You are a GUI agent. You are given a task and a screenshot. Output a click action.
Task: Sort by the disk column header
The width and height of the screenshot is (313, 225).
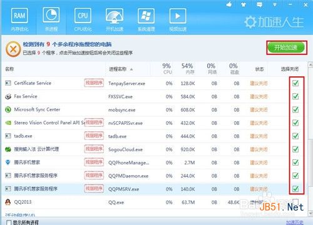point(233,69)
